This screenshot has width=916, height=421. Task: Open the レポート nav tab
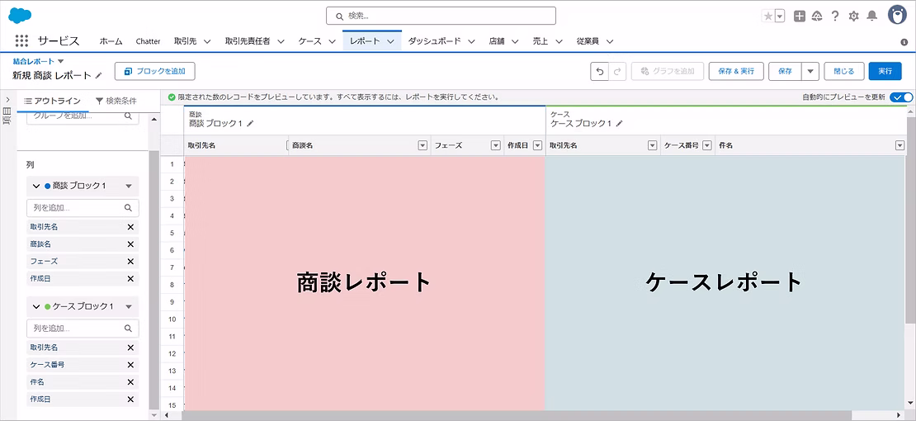pyautogui.click(x=365, y=41)
